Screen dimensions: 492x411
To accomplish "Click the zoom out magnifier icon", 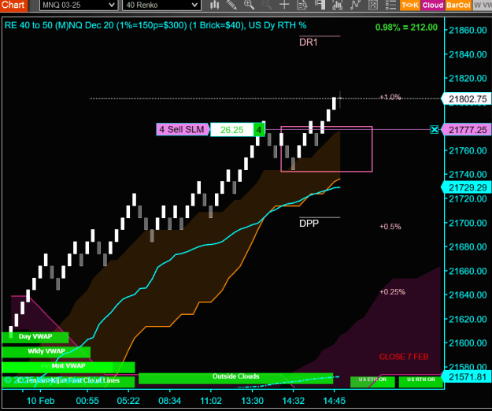I will (267, 5).
